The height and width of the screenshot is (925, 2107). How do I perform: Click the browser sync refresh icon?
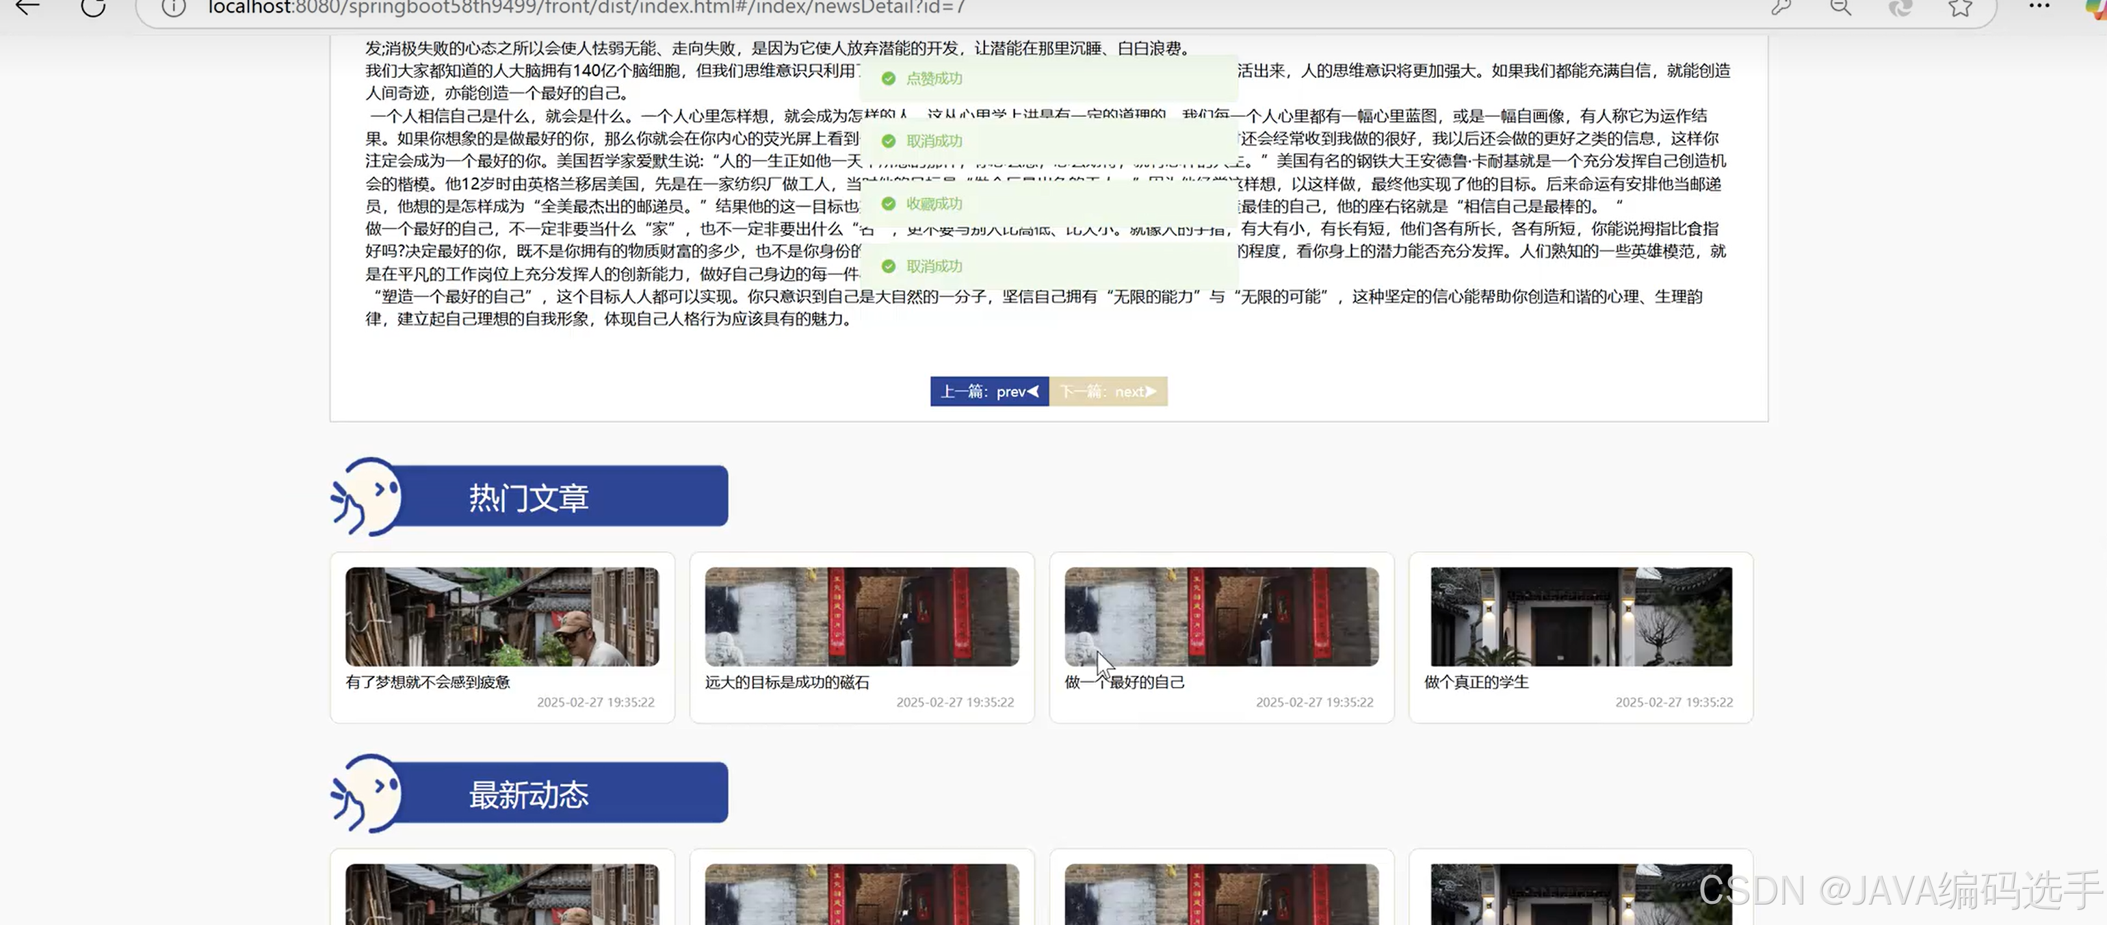[1900, 8]
